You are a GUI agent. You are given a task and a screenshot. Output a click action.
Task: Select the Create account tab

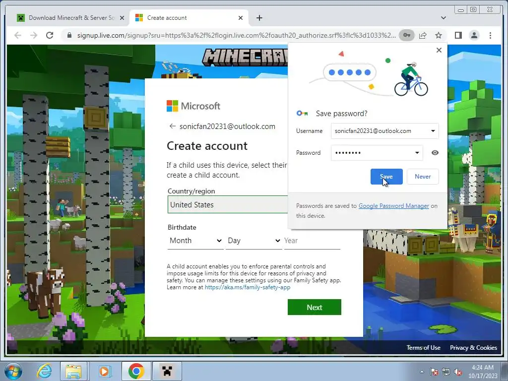(189, 18)
